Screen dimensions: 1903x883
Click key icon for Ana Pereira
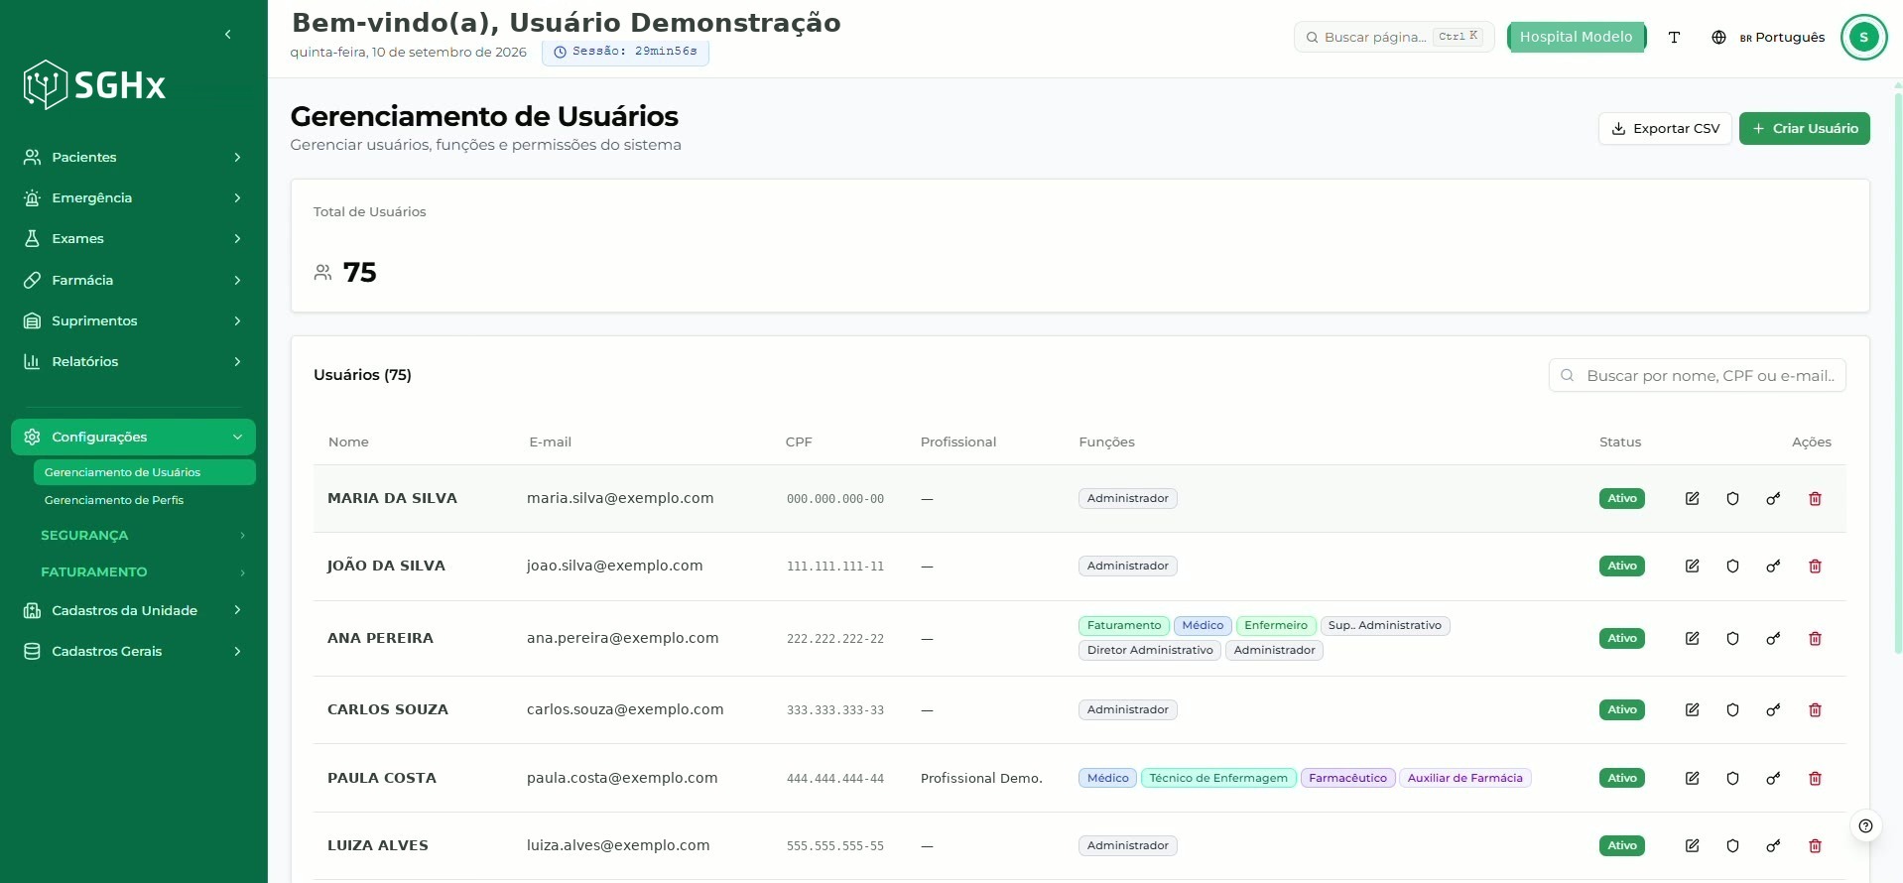click(1773, 638)
